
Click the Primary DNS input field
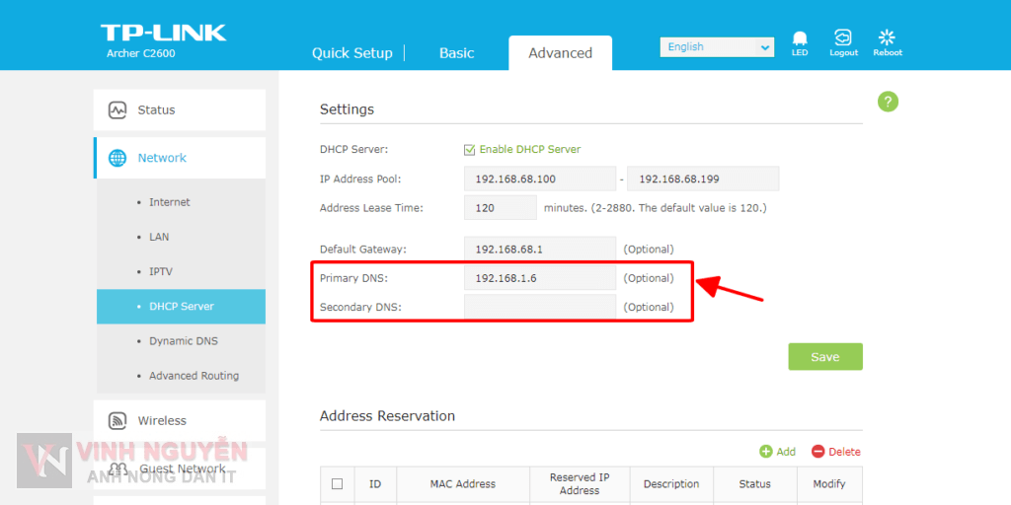pos(539,278)
